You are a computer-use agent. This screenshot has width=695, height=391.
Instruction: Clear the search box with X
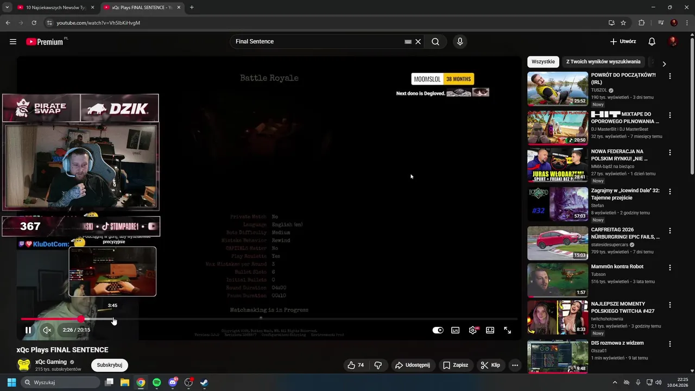click(418, 42)
